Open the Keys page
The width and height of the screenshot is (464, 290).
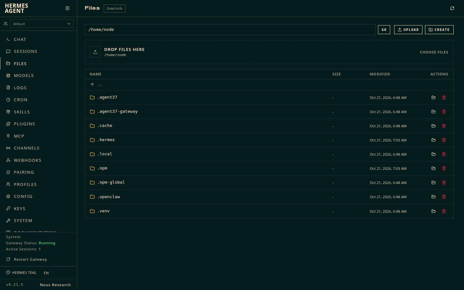point(39,208)
